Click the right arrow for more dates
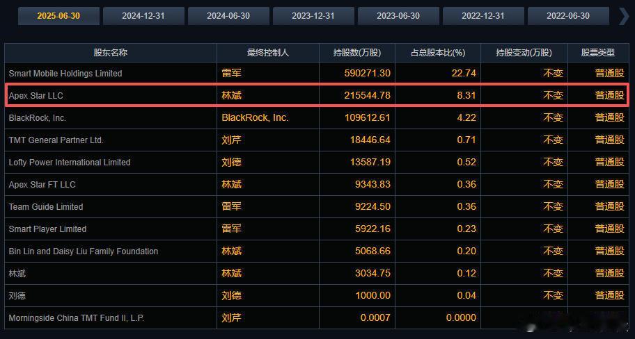The height and width of the screenshot is (339, 635). (624, 16)
